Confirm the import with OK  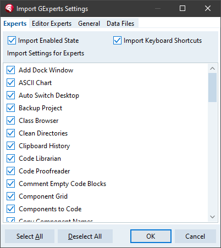coord(151,236)
